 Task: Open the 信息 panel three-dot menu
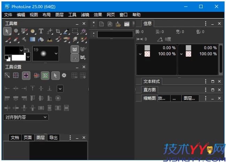tap(205, 23)
